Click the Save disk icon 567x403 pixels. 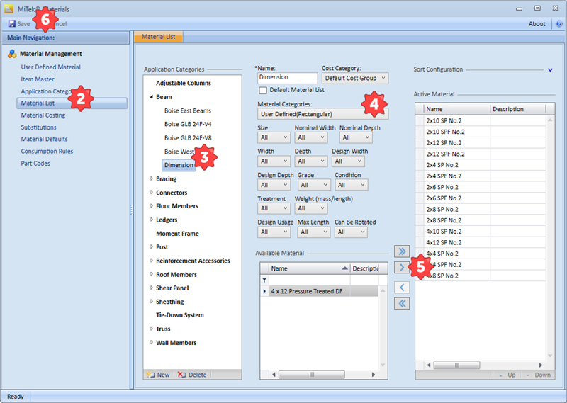[x=12, y=24]
